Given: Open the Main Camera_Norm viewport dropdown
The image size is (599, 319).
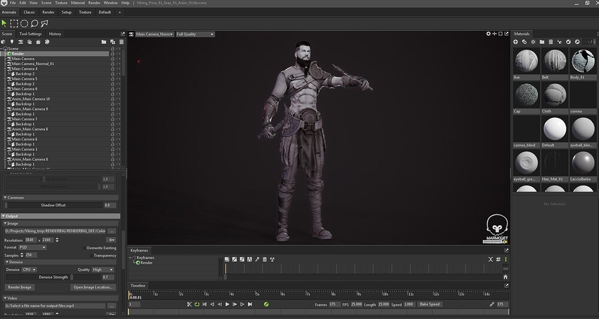Looking at the screenshot, I should [155, 34].
